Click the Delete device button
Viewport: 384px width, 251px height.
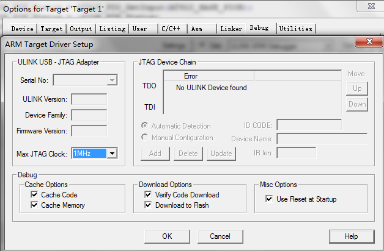pos(188,154)
